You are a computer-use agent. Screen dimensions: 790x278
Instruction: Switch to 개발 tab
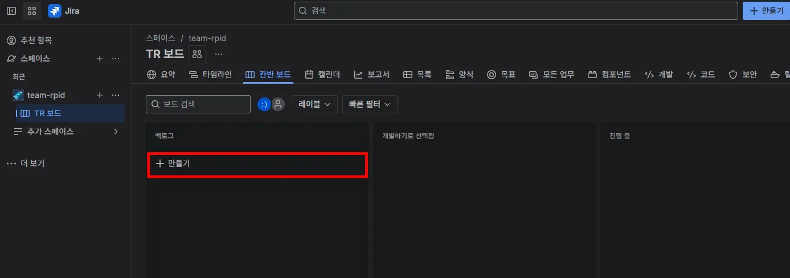click(x=658, y=75)
